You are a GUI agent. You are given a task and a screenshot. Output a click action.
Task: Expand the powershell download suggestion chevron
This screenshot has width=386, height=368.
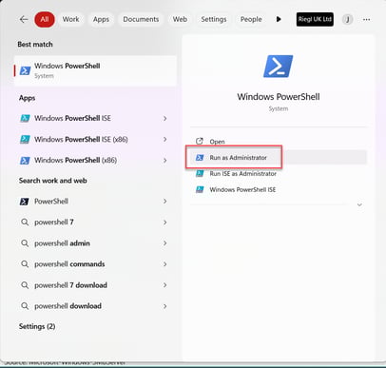(165, 306)
